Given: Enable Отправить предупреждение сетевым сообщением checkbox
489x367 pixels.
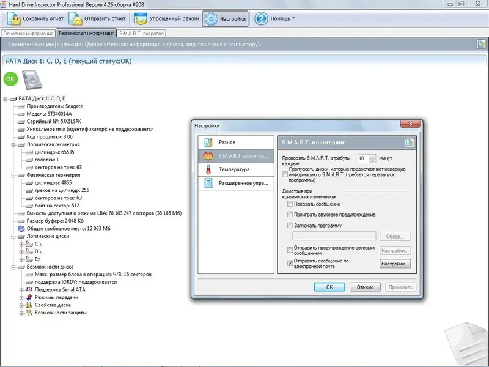Looking at the screenshot, I should point(290,250).
